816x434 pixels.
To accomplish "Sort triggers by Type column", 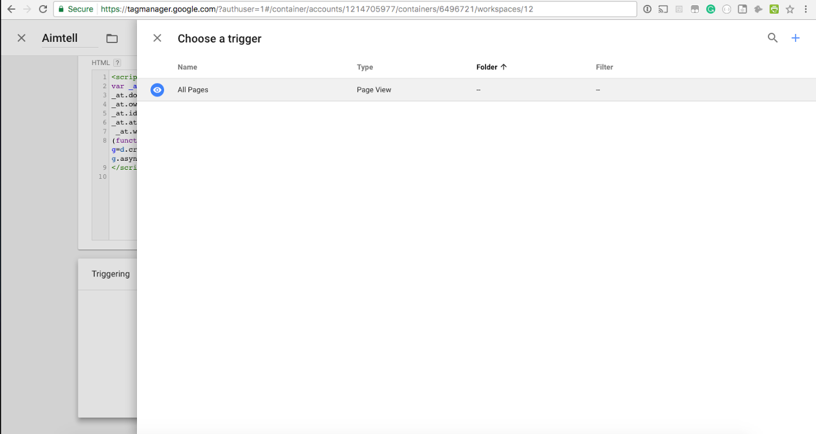I will pos(365,67).
